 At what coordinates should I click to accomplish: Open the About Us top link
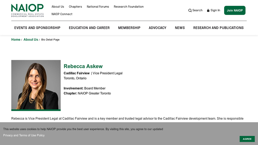(58, 7)
